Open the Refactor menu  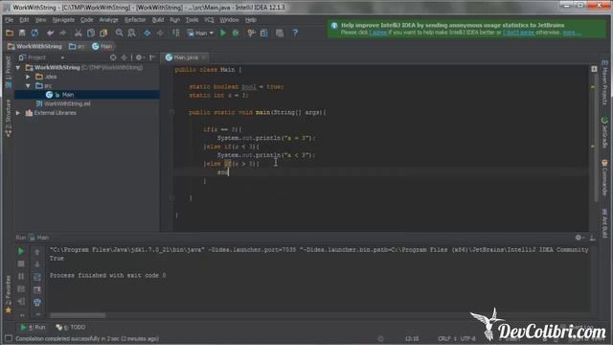coord(135,19)
